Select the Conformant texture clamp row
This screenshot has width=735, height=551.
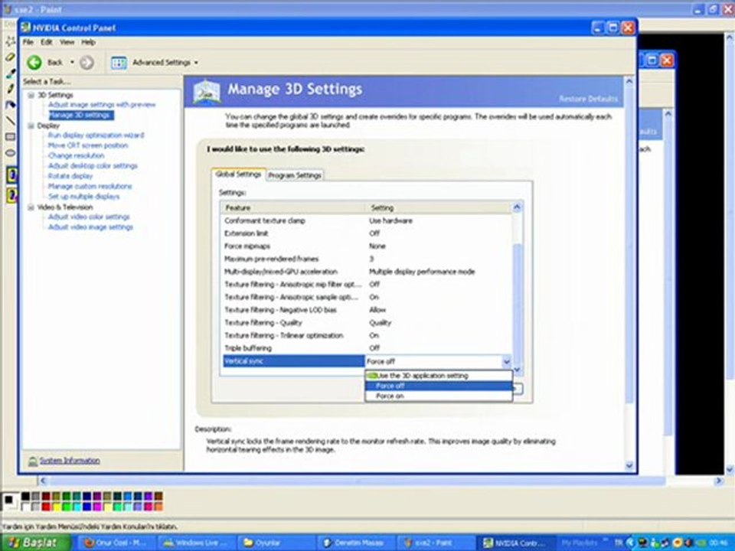pyautogui.click(x=367, y=220)
